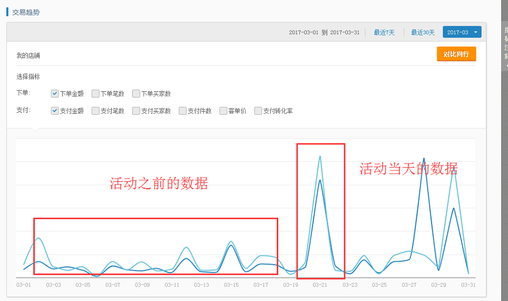
Task: Tick the 下单买家数 checkbox
Action: click(x=136, y=94)
